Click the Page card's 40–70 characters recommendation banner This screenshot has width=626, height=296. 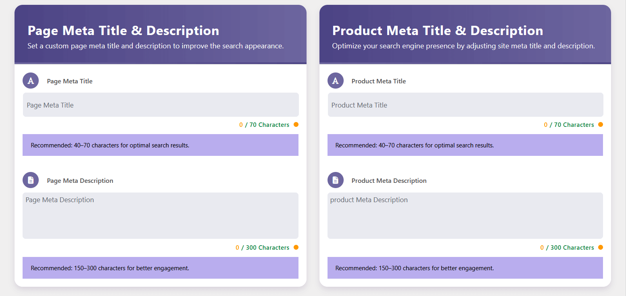coord(161,145)
